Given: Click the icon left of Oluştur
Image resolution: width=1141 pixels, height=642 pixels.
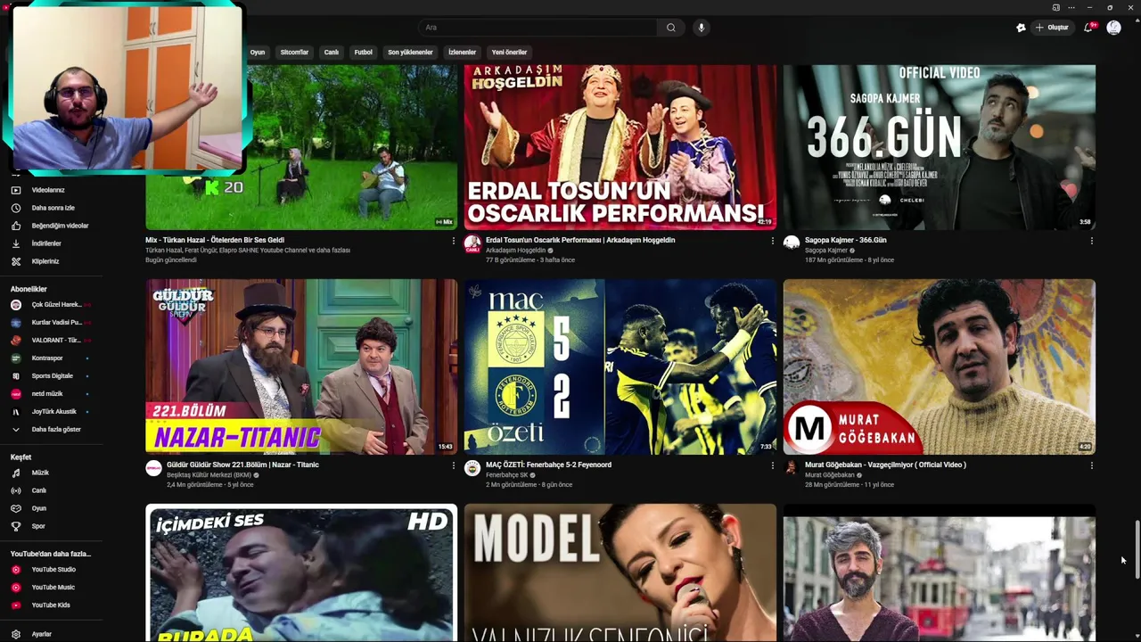Looking at the screenshot, I should pyautogui.click(x=1021, y=28).
